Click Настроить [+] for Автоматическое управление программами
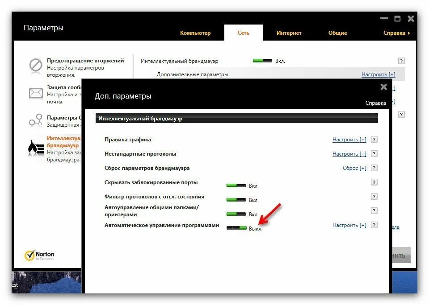The image size is (429, 305). pos(349,225)
